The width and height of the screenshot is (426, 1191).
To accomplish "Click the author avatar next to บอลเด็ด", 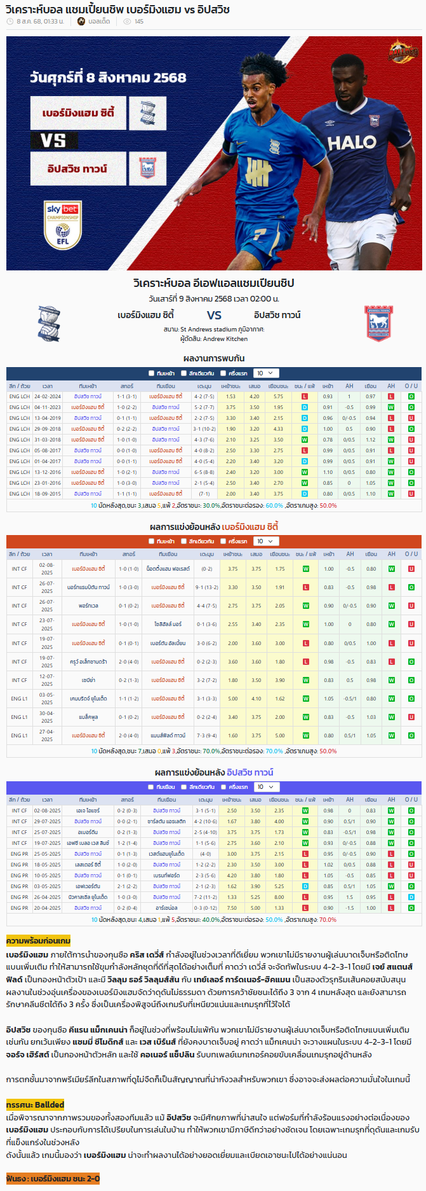I will [81, 22].
